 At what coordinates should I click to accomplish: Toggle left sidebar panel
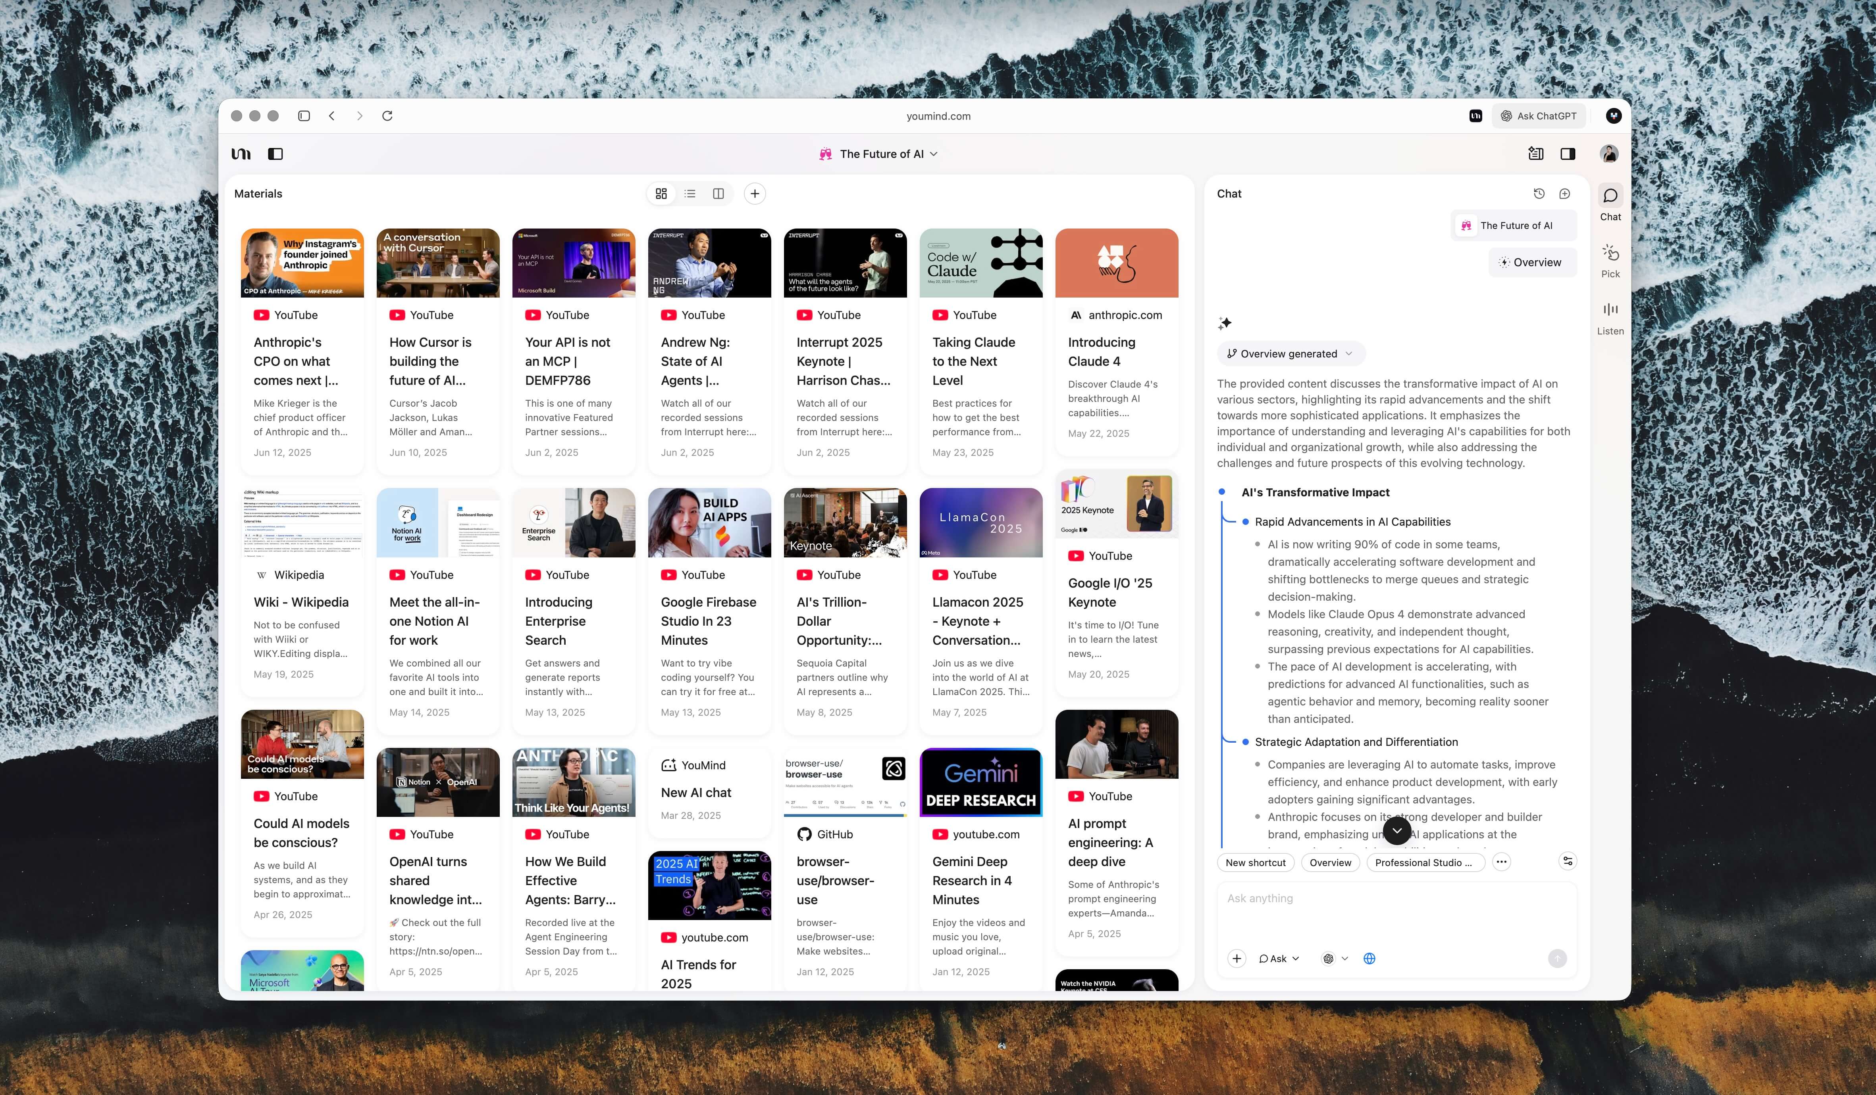pos(275,154)
